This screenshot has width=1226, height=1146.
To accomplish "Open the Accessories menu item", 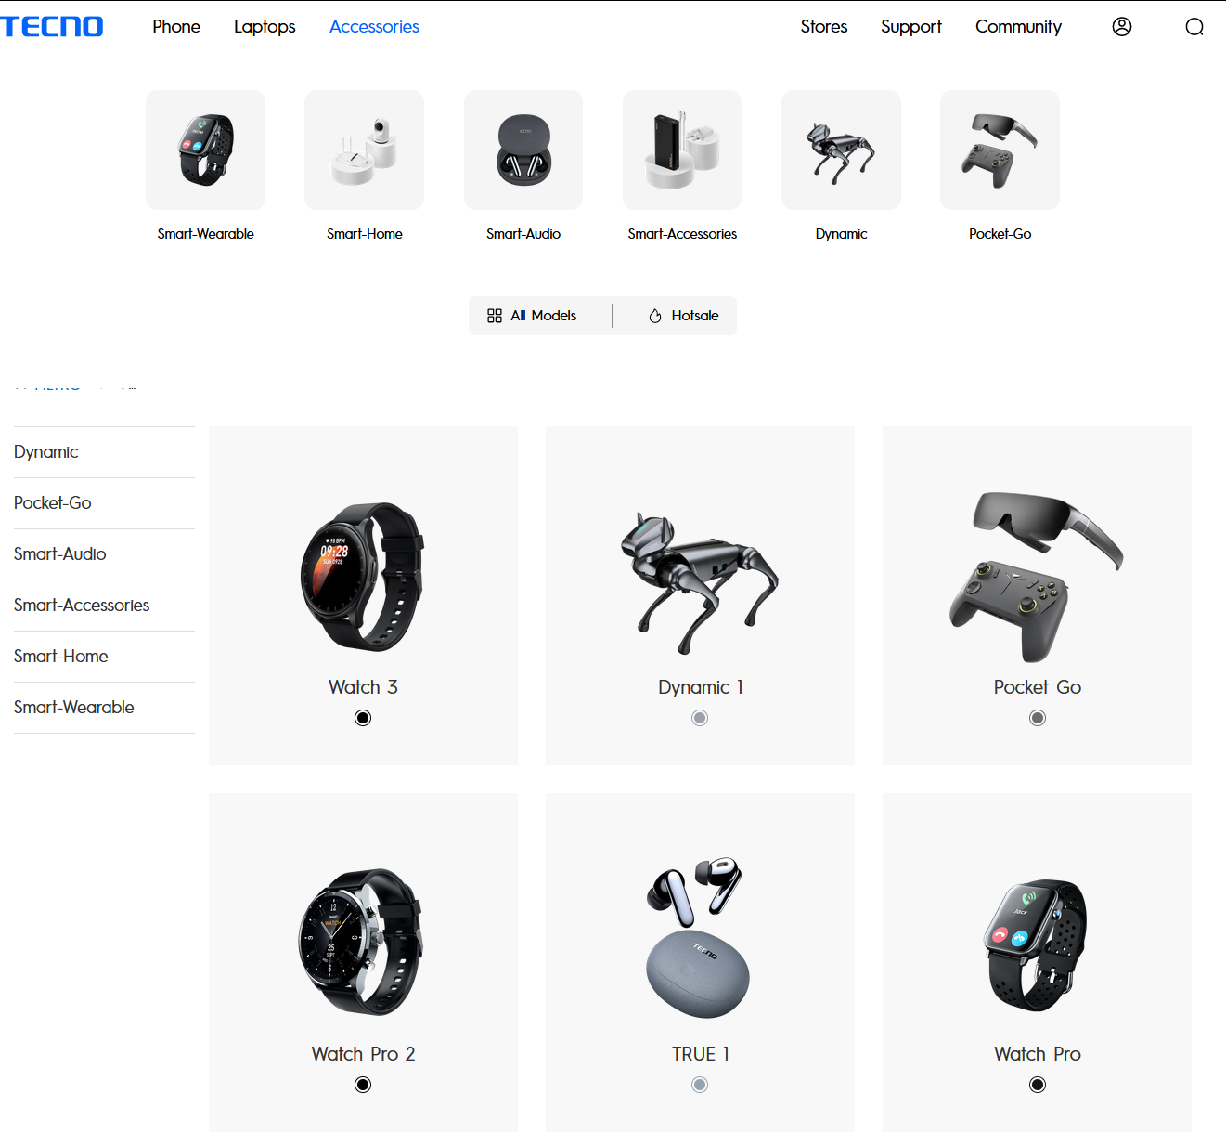I will pyautogui.click(x=374, y=27).
